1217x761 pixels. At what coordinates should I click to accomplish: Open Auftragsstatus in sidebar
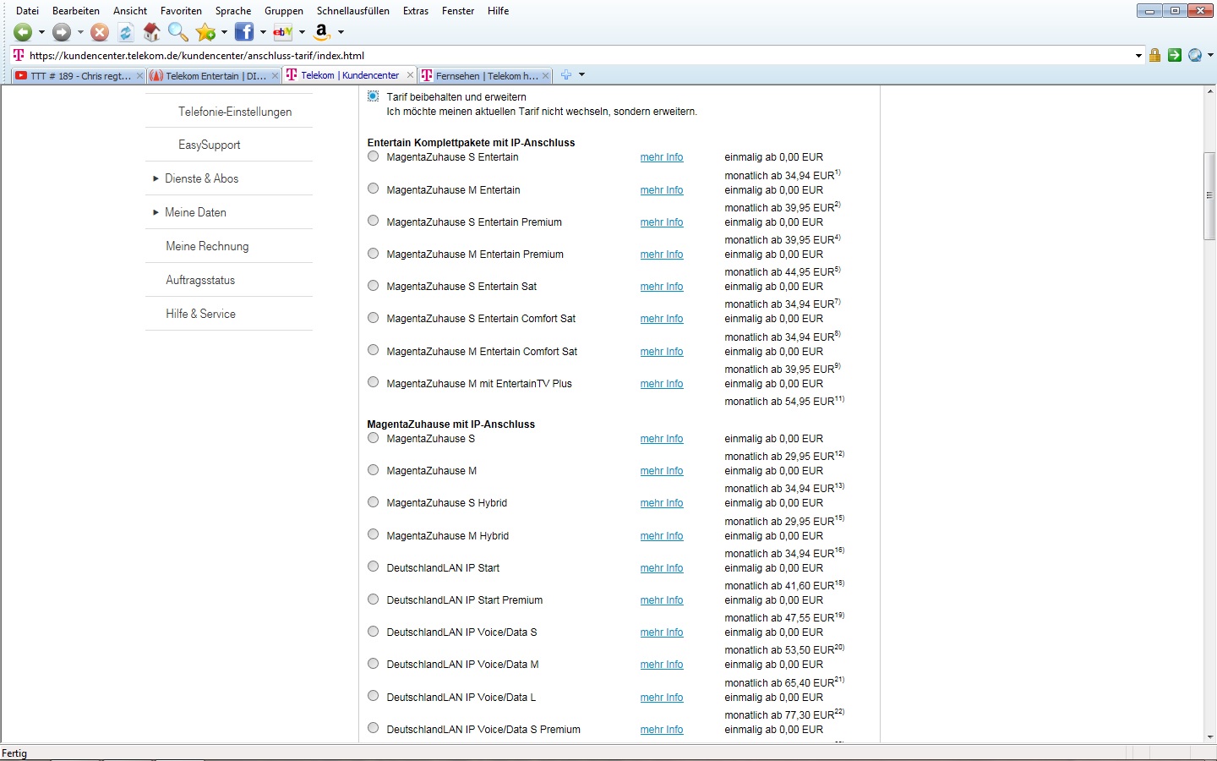(200, 280)
